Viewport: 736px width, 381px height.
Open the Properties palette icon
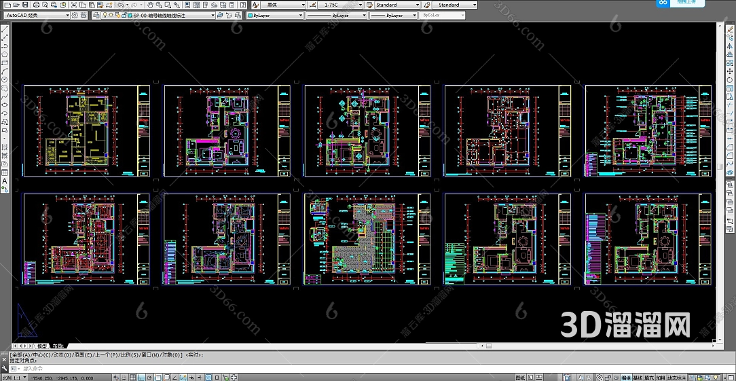coord(187,5)
